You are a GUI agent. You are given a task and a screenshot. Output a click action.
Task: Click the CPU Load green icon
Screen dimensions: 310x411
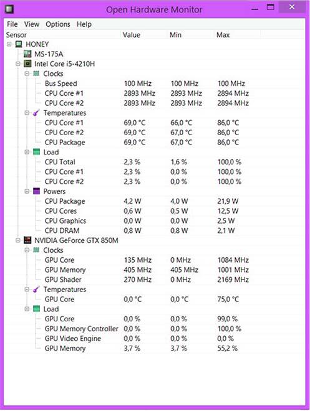coord(36,152)
